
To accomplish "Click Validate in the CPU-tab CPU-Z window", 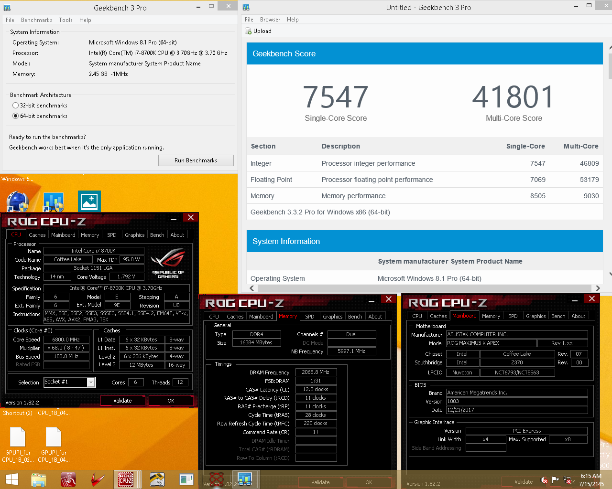I will [x=122, y=401].
